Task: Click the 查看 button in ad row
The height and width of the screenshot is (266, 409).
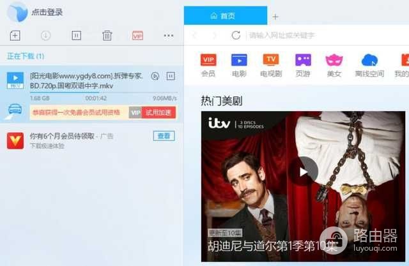Action: [x=164, y=136]
